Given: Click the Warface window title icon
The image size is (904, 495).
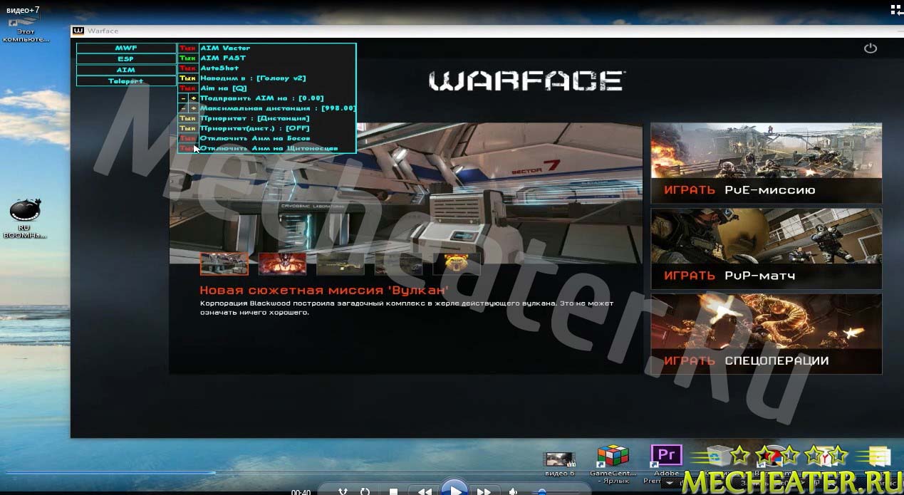Looking at the screenshot, I should click(x=78, y=31).
